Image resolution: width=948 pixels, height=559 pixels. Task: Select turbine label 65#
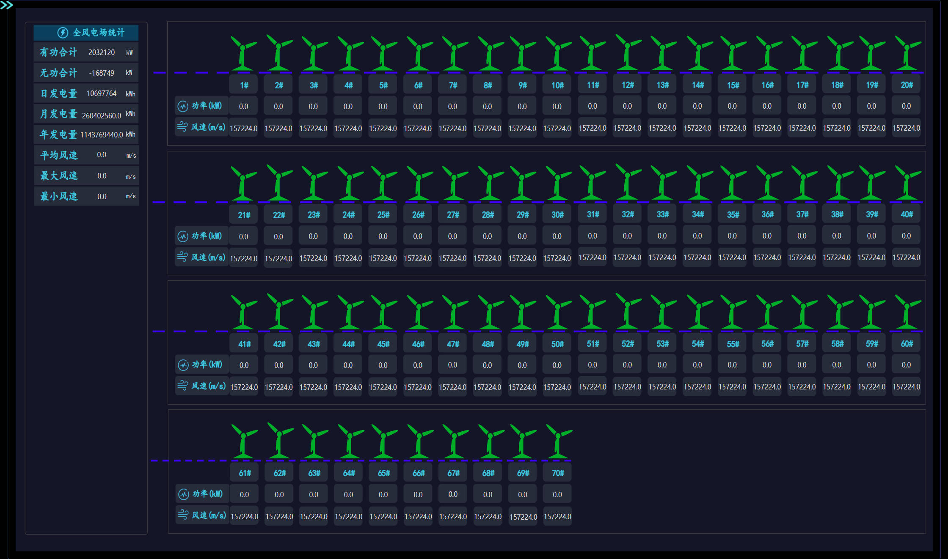383,473
